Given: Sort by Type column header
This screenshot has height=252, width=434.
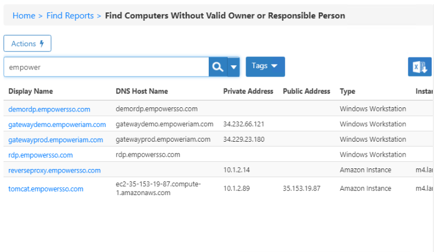Looking at the screenshot, I should pyautogui.click(x=347, y=91).
